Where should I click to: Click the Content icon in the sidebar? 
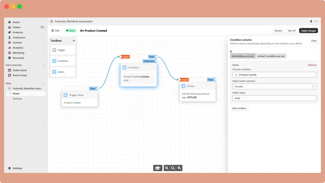9,43
